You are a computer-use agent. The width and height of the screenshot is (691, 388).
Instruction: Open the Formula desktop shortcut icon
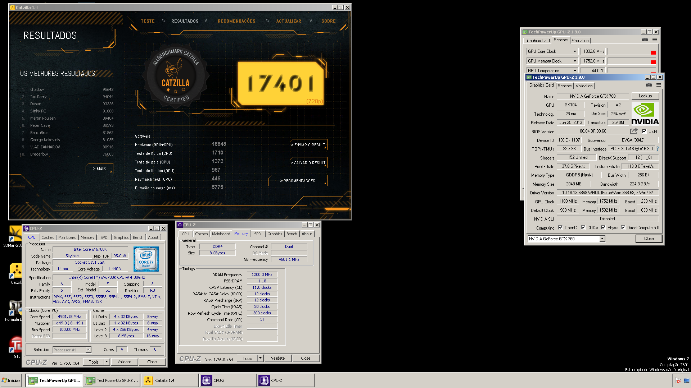tap(14, 311)
